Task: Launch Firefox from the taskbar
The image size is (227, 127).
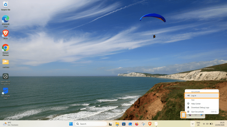Action: pos(137,124)
